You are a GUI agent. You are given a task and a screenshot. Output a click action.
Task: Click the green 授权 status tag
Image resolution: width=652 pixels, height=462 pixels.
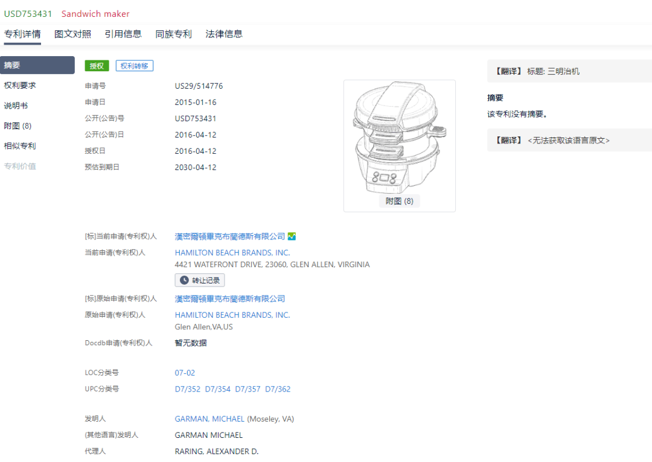coord(97,66)
